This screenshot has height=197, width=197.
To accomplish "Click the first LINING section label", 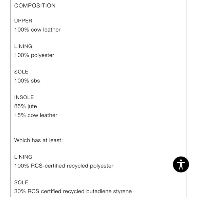I will coord(23,46).
